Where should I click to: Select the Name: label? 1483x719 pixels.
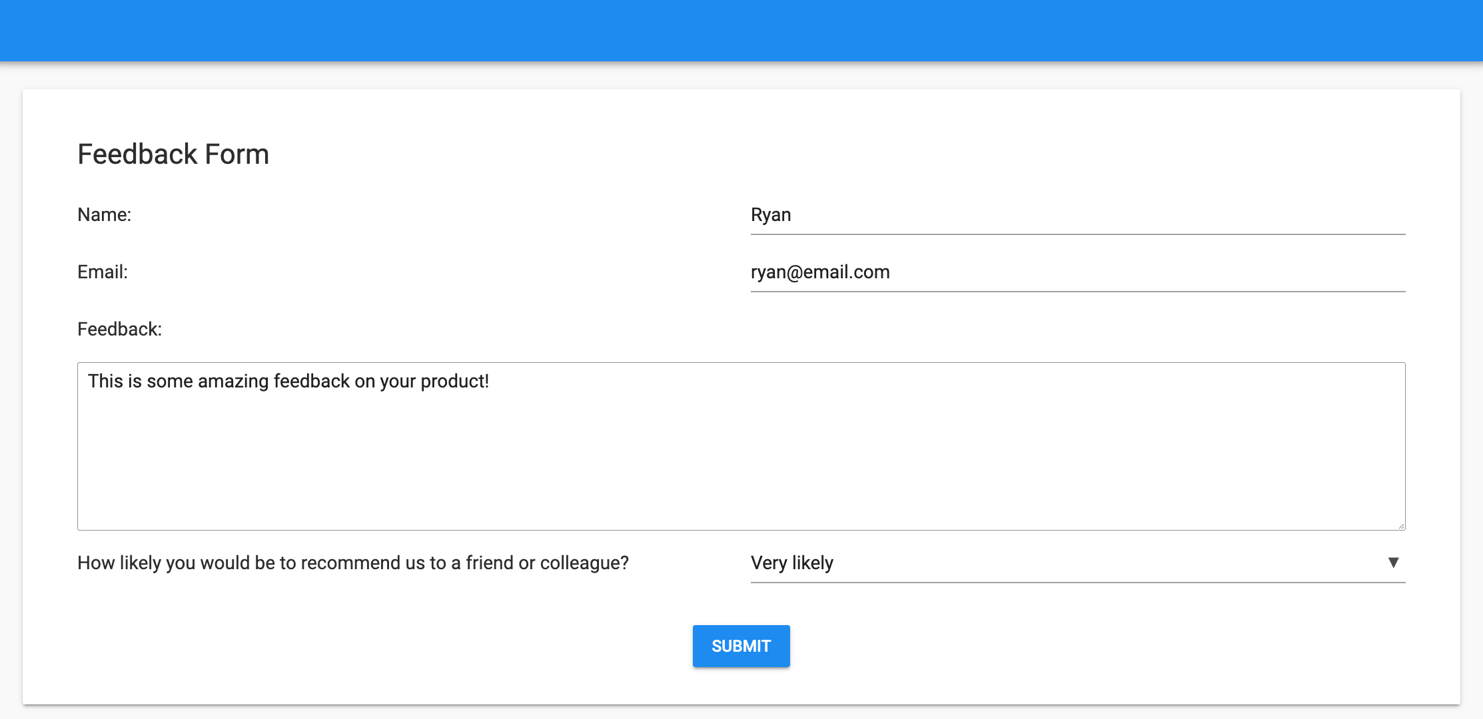[104, 214]
